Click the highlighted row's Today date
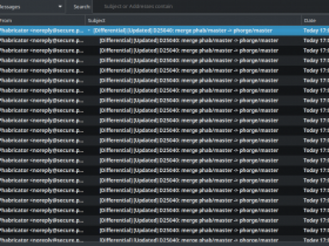 tap(316, 31)
